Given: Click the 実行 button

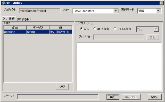Looking at the screenshot, I should [113, 97].
